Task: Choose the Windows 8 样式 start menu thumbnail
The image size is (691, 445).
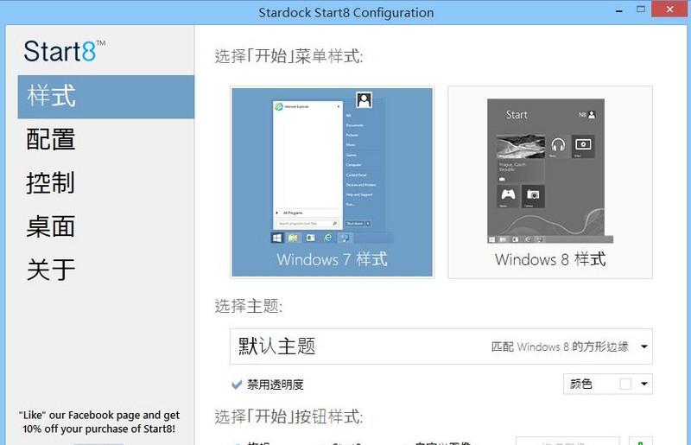Action: pyautogui.click(x=550, y=182)
